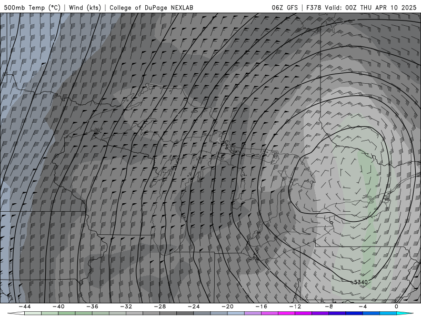The image size is (421, 316).
Task: Click the -12 colorbar label
Action: [x=295, y=307]
